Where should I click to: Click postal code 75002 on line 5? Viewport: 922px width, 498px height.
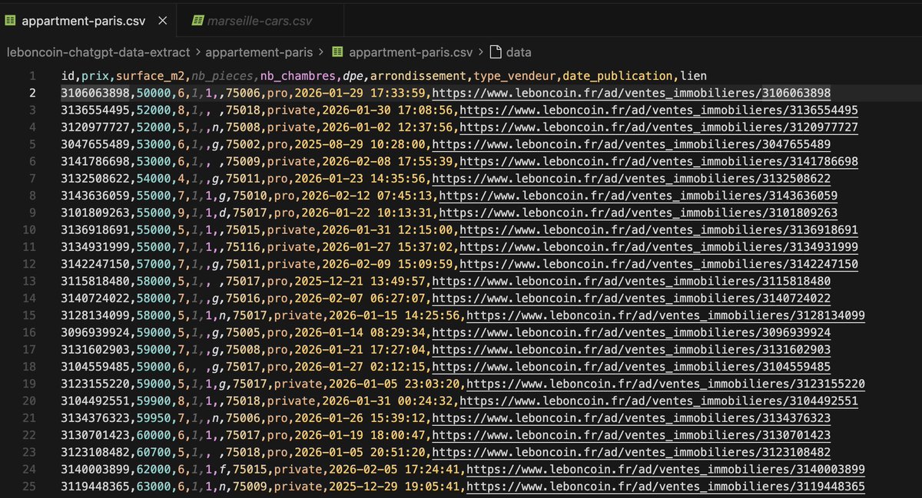pyautogui.click(x=244, y=144)
